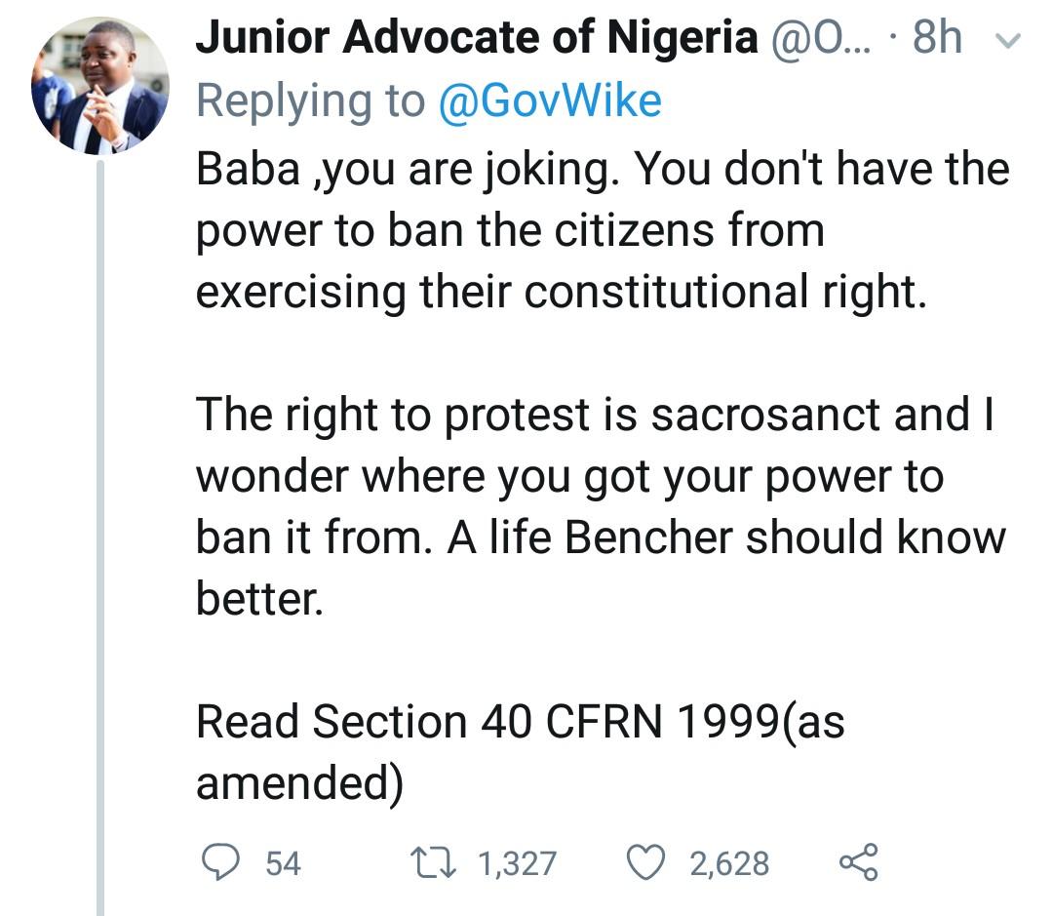Screen dimensions: 1053x916
Task: Open the 8h timestamp link
Action: pos(937,39)
